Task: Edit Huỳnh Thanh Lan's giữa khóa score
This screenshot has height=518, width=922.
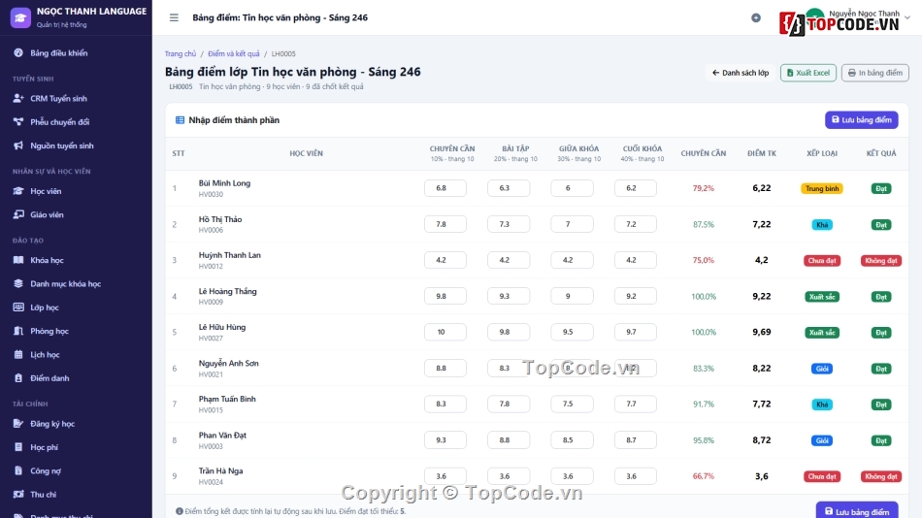Action: pos(573,260)
